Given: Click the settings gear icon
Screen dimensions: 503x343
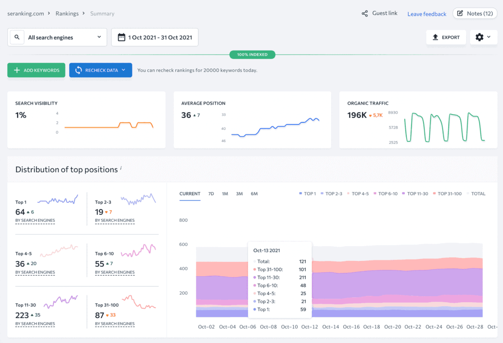Looking at the screenshot, I should point(479,37).
